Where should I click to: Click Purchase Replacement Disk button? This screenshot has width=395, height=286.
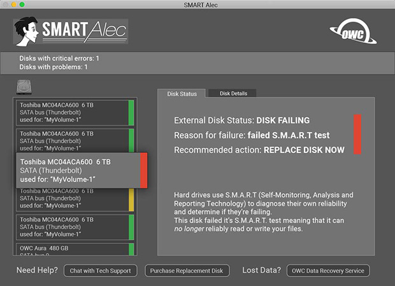187,271
